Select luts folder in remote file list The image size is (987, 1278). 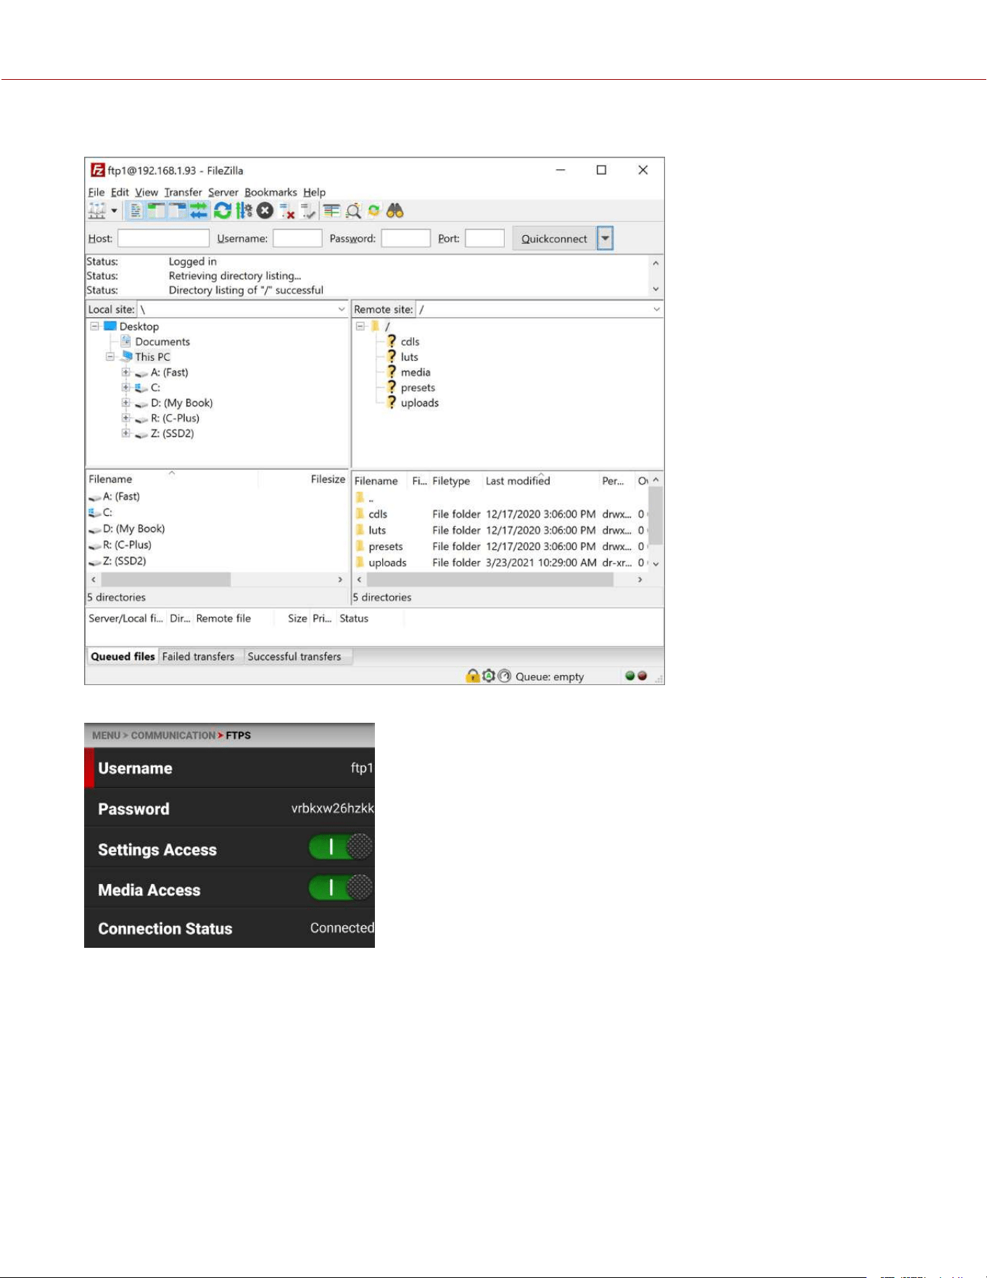click(x=377, y=531)
